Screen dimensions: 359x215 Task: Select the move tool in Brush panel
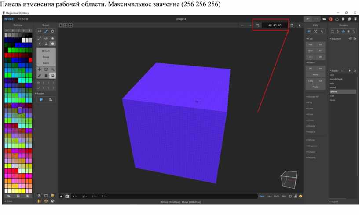(x=39, y=69)
